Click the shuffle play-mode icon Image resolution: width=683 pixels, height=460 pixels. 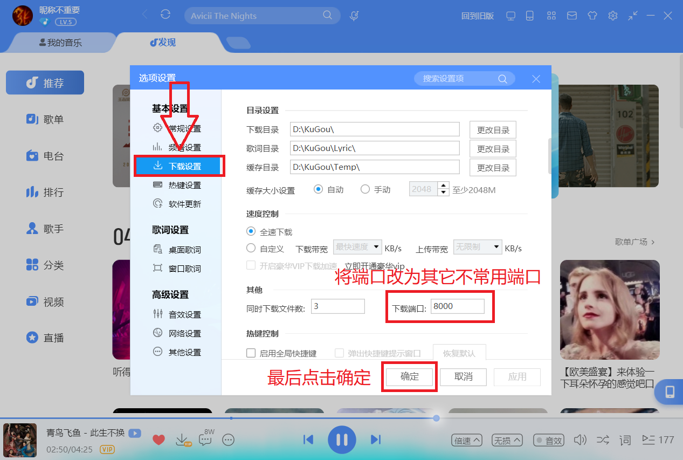tap(602, 440)
